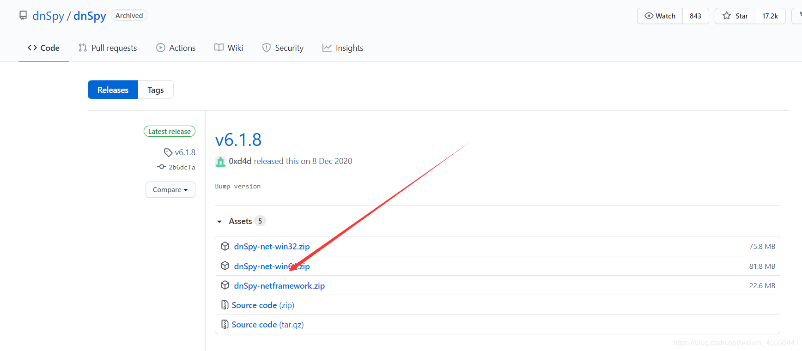Click the tag icon next to v6.1.8
802x351 pixels.
pos(168,152)
